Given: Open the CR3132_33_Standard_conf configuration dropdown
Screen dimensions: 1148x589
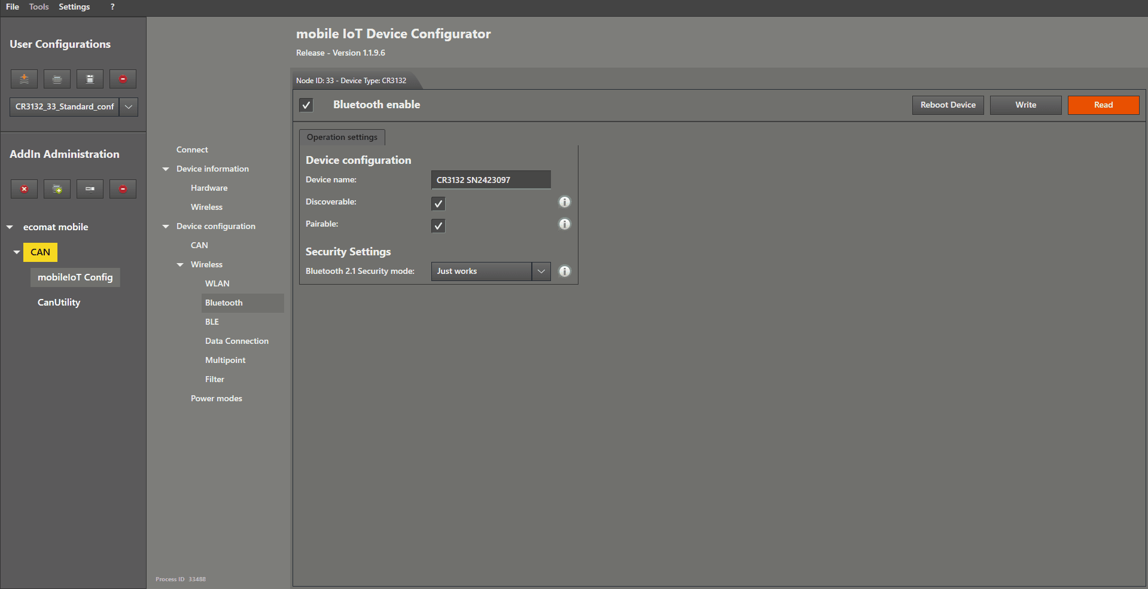Looking at the screenshot, I should pos(129,107).
